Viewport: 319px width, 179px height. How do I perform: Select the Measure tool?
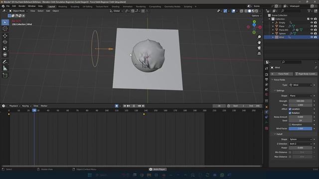pos(5,68)
